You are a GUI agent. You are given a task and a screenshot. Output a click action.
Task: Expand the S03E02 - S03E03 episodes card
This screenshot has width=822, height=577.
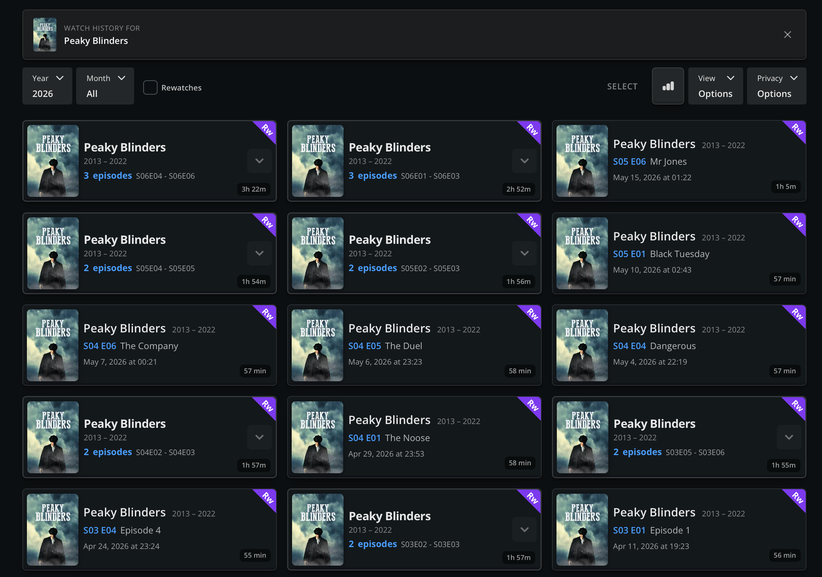pos(524,530)
